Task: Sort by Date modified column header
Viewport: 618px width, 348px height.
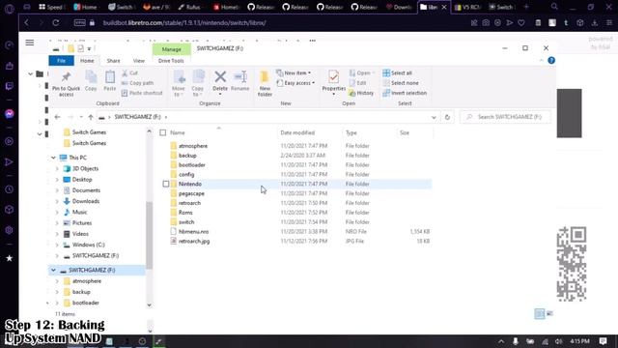Action: pos(297,132)
